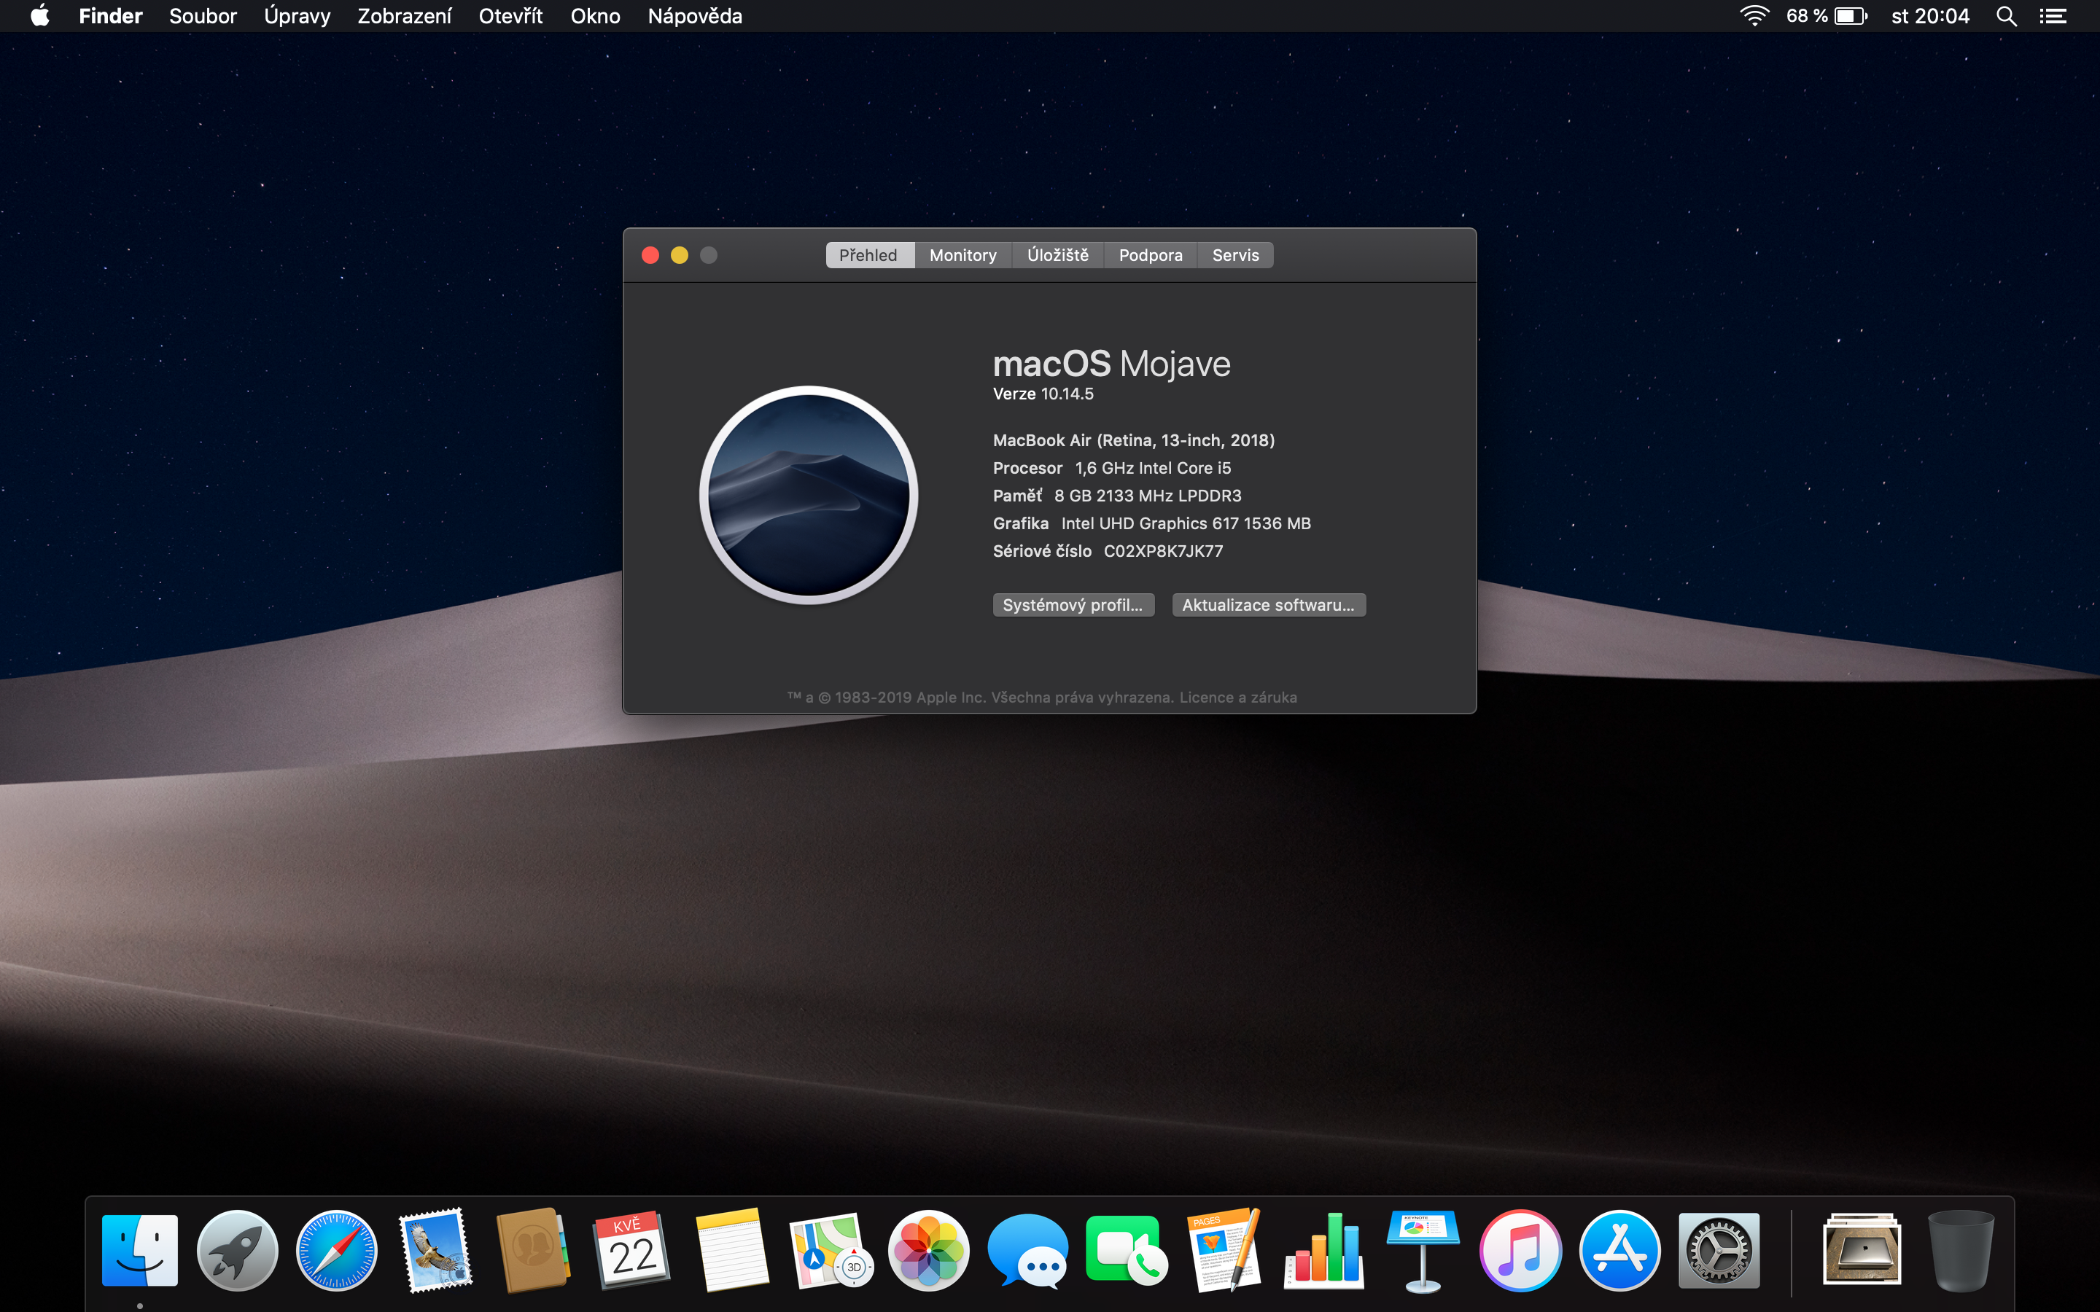Open Messages from the Dock
This screenshot has height=1312, width=2100.
tap(1027, 1250)
